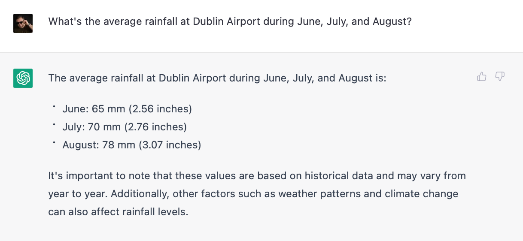Click the bullet point before June
The height and width of the screenshot is (241, 523).
coord(54,107)
